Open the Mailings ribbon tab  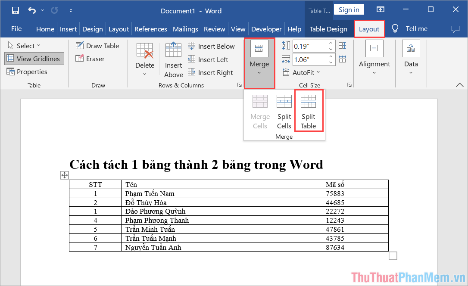[185, 29]
